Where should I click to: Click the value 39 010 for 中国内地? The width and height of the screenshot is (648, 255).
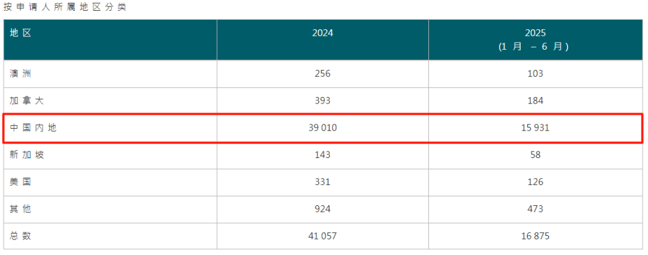pos(322,127)
